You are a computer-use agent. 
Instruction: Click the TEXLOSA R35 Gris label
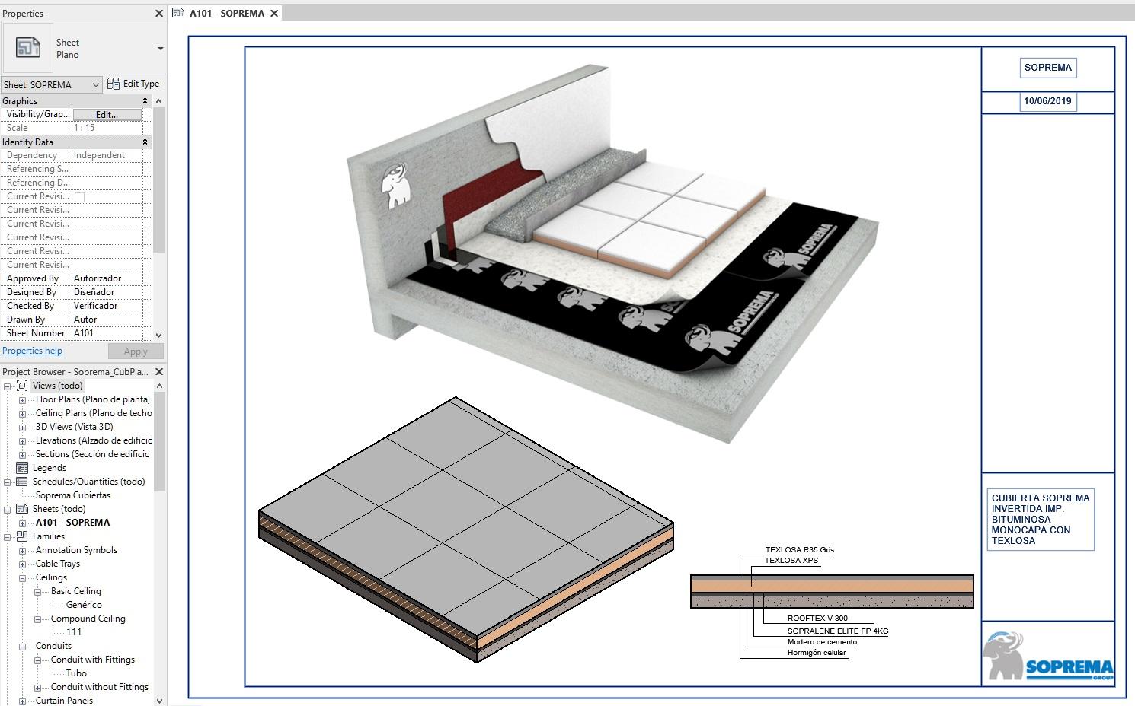click(x=800, y=550)
